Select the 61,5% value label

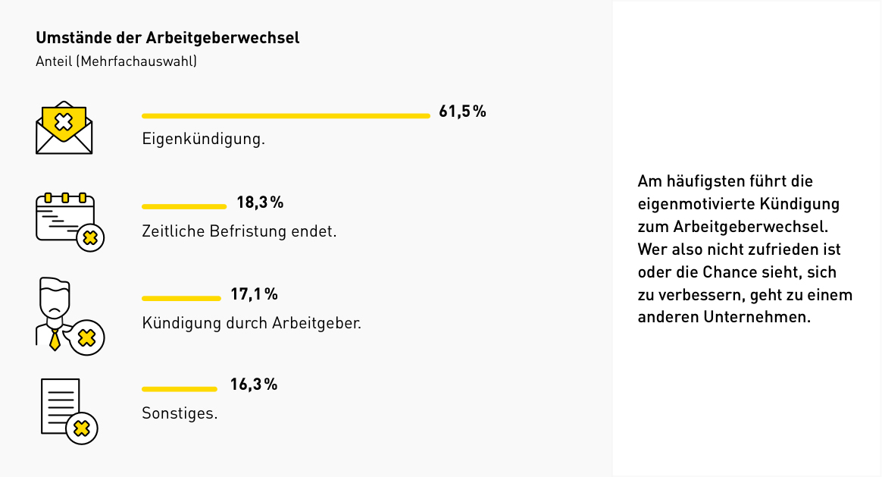tap(462, 111)
